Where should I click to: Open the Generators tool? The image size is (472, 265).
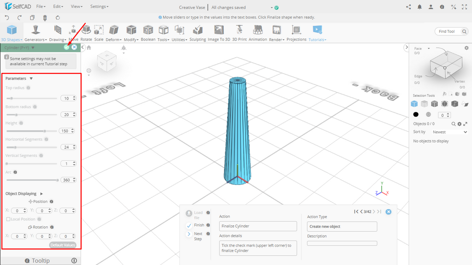35,33
